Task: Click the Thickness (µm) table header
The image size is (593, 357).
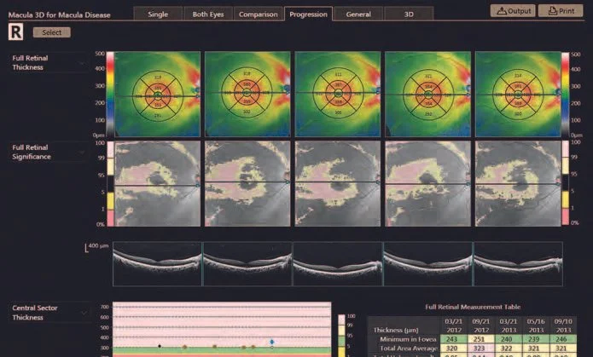Action: [396, 330]
